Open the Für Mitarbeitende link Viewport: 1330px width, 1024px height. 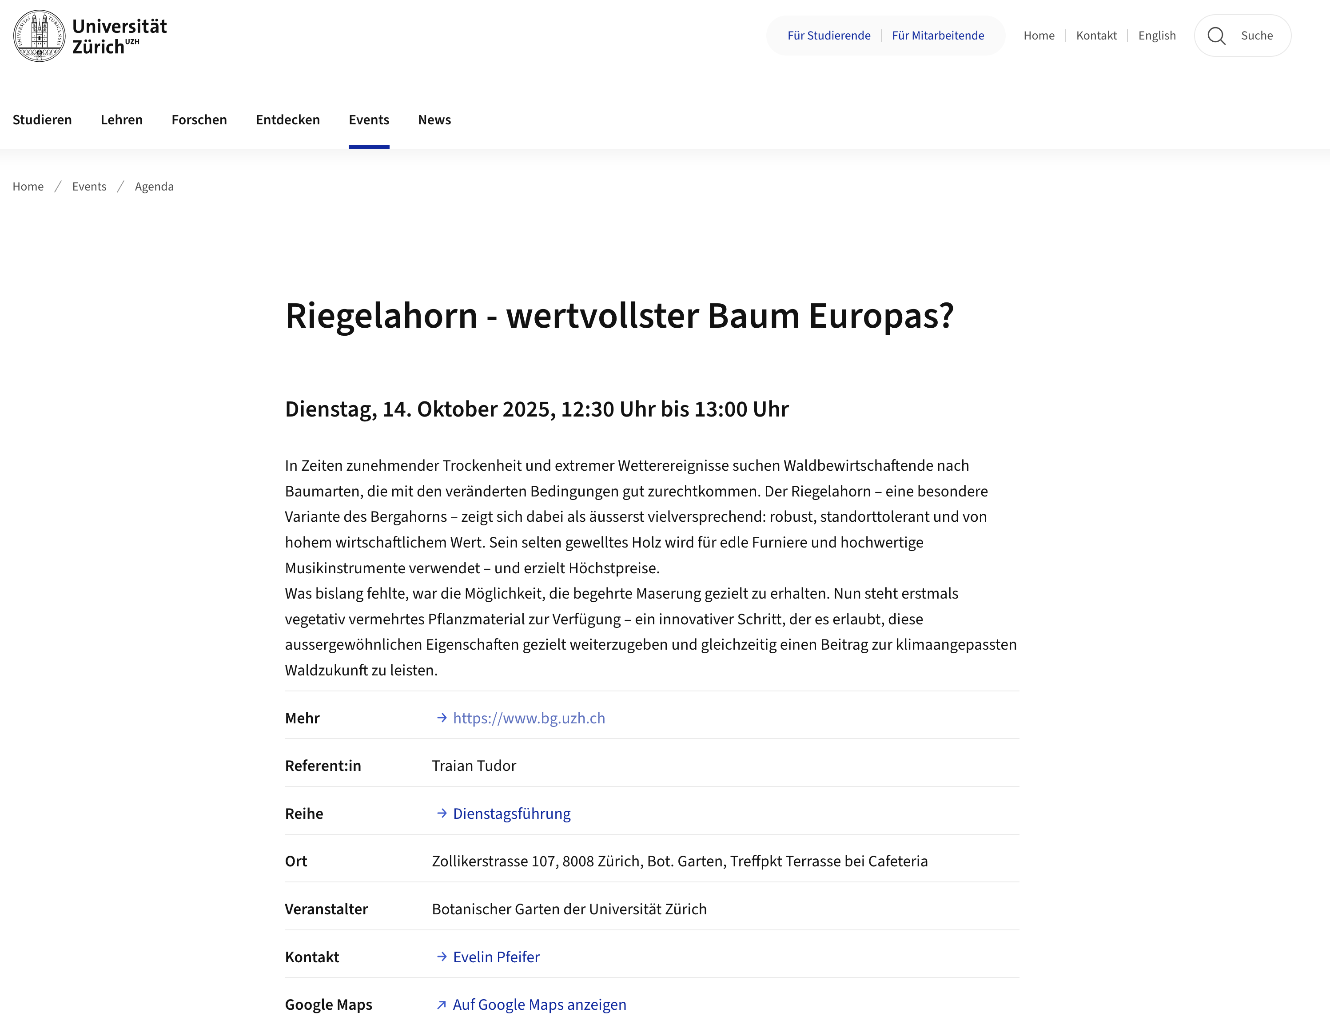click(x=938, y=36)
